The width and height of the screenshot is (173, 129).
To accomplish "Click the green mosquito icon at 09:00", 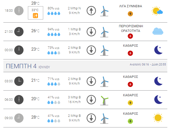I will (130, 121).
